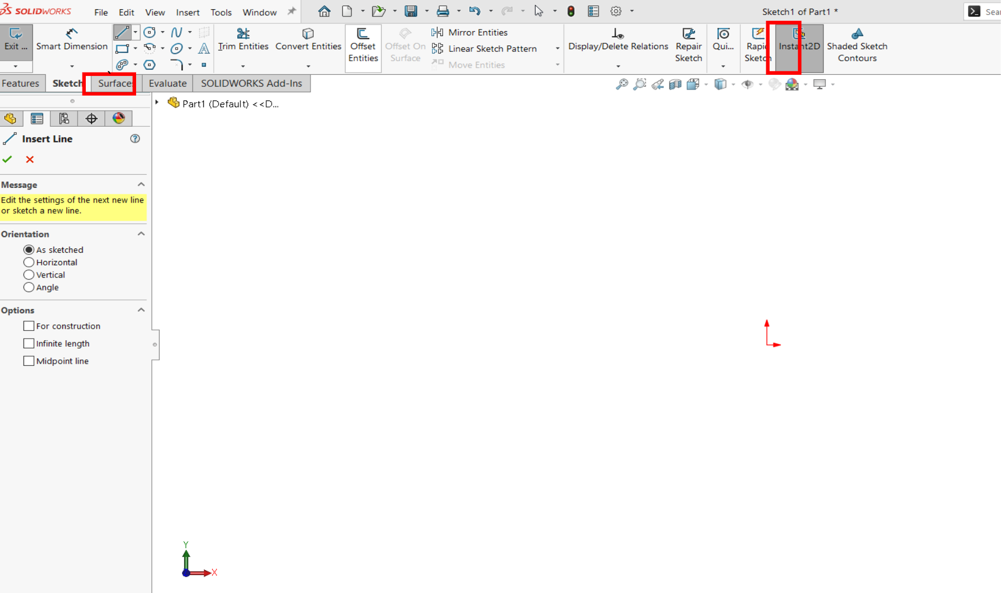This screenshot has width=1003, height=593.
Task: Select the As sketched orientation option
Action: 29,250
